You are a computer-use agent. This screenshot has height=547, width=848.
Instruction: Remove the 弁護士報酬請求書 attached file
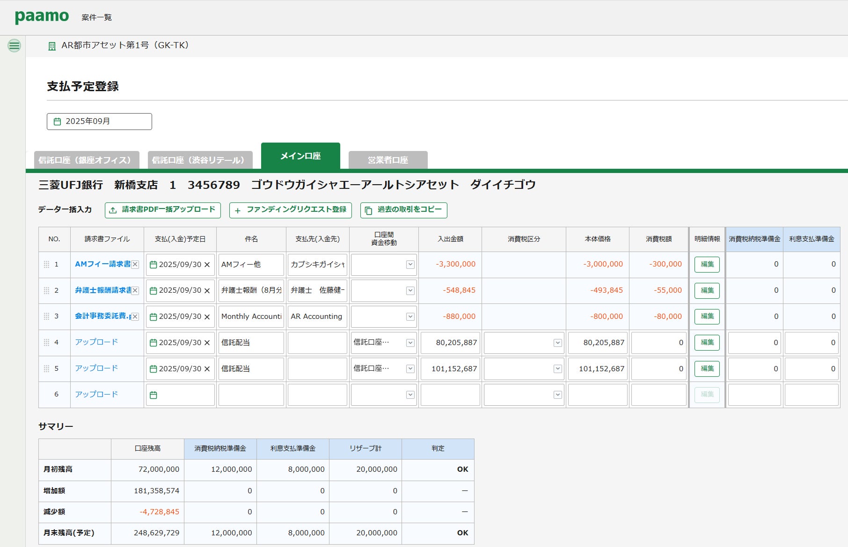click(x=135, y=291)
